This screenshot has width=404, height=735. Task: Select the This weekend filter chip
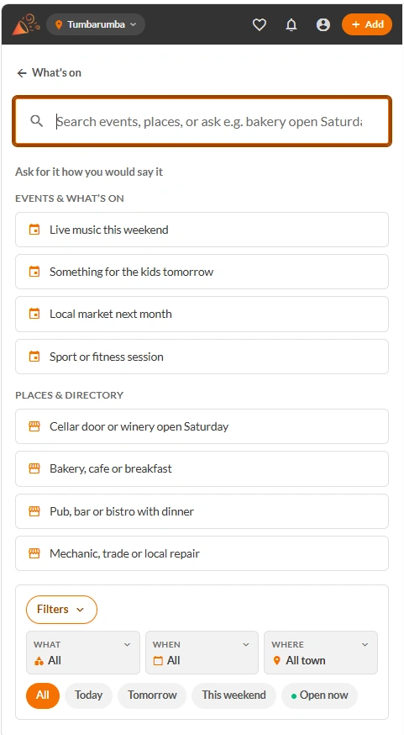[233, 695]
